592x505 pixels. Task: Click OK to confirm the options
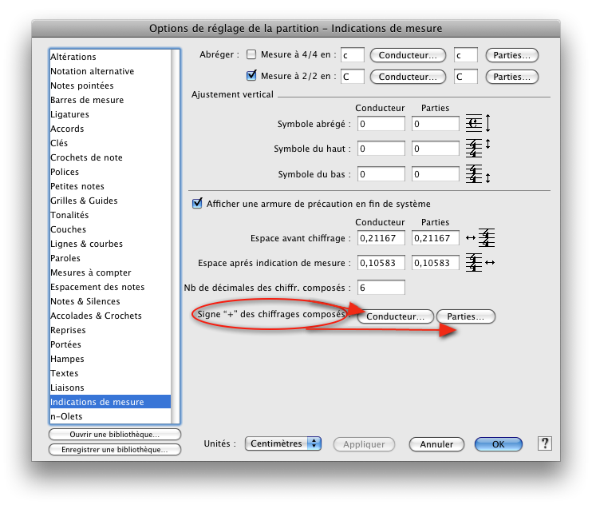coord(498,444)
